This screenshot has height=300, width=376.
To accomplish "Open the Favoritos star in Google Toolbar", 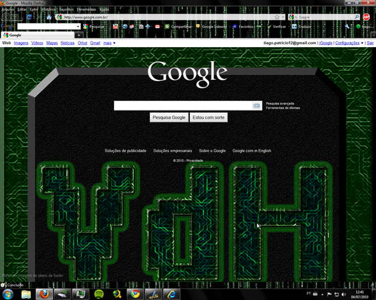I will click(x=243, y=27).
